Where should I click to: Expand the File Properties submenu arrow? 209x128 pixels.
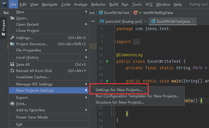click(86, 50)
